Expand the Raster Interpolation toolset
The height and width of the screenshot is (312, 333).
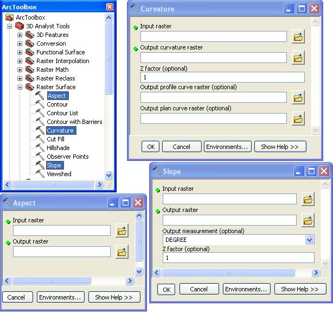pyautogui.click(x=20, y=61)
